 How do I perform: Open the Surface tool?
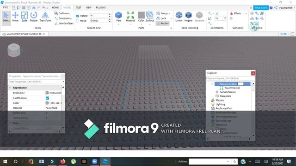point(150,17)
